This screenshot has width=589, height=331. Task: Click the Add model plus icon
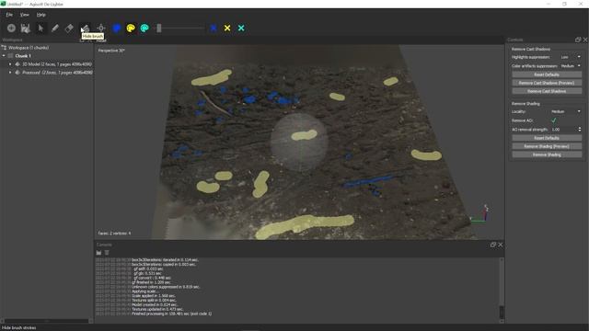pos(11,28)
